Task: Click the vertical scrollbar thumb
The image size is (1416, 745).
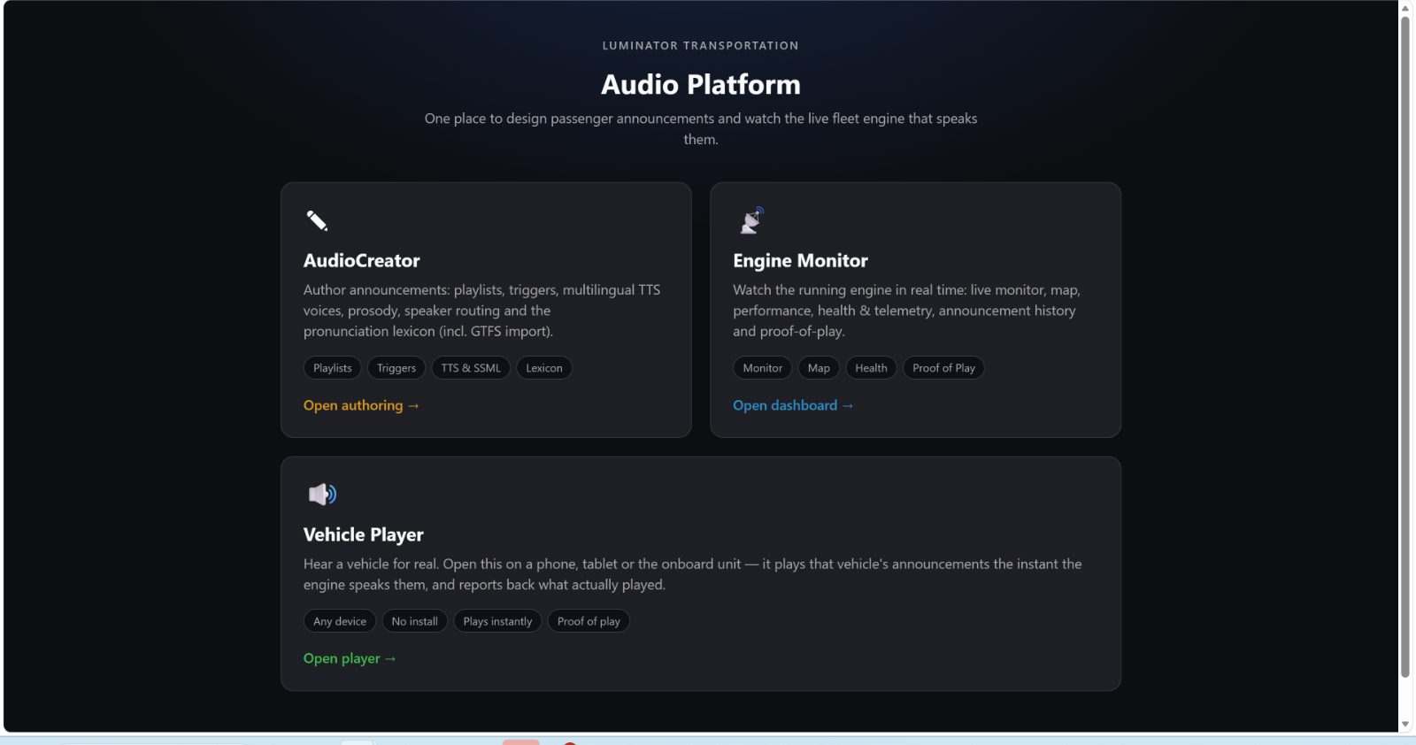Action: pos(1405,347)
